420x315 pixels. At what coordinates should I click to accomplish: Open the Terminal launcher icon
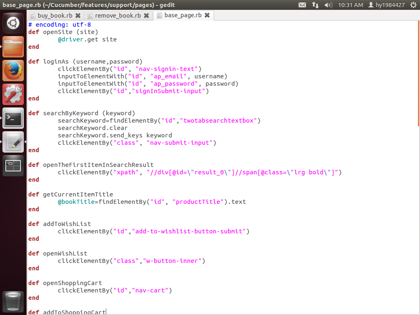13,118
